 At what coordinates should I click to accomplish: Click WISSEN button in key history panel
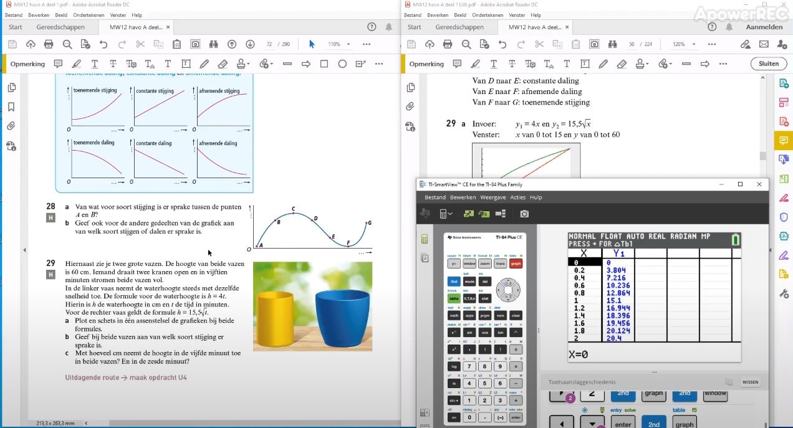pyautogui.click(x=750, y=382)
